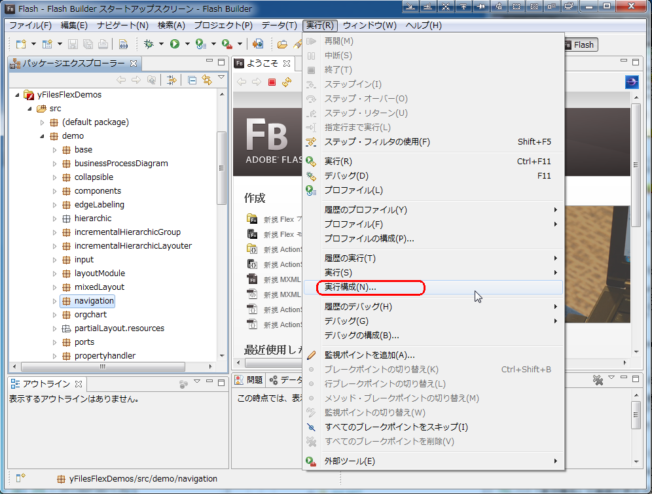Open the dropdown arrow next to the Debug bug icon

(161, 44)
